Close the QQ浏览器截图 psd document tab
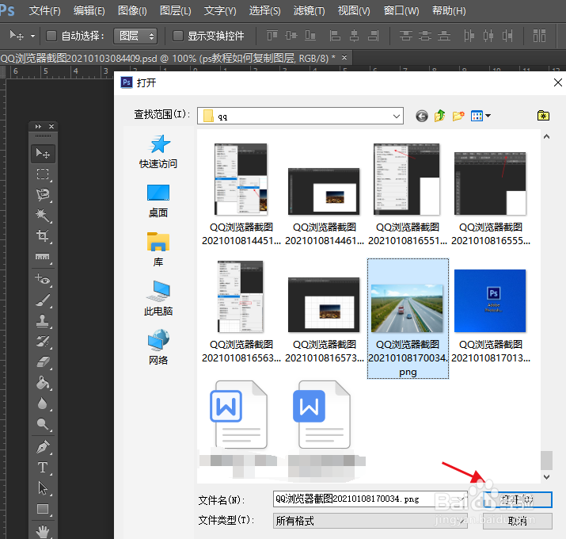Viewport: 566px width, 539px height. tap(344, 58)
